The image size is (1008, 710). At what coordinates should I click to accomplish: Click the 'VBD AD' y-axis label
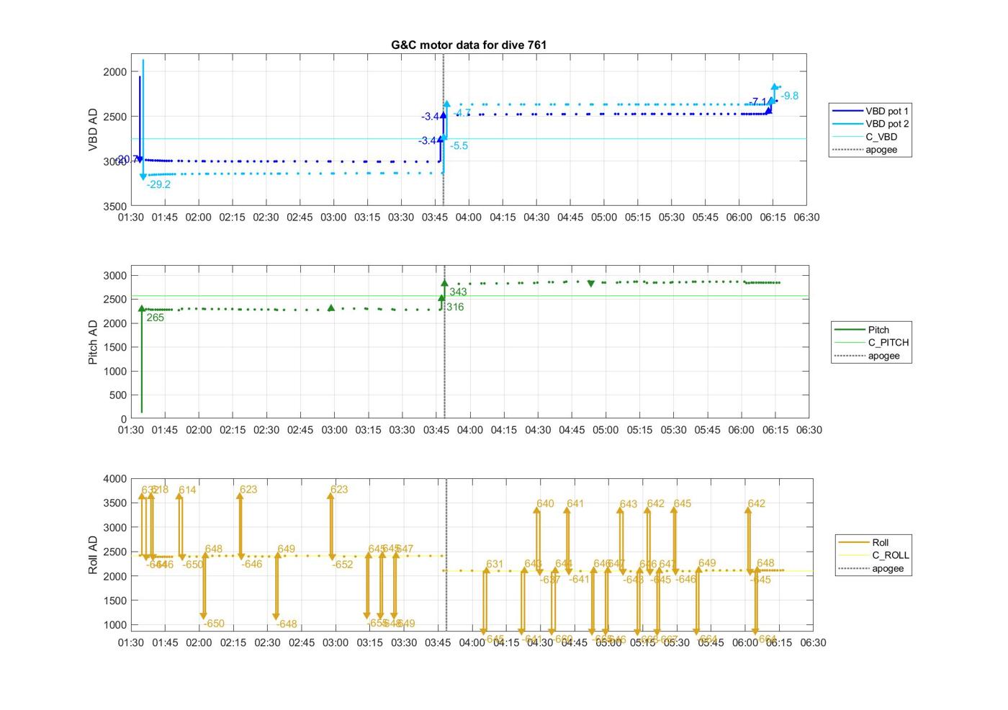pos(93,130)
